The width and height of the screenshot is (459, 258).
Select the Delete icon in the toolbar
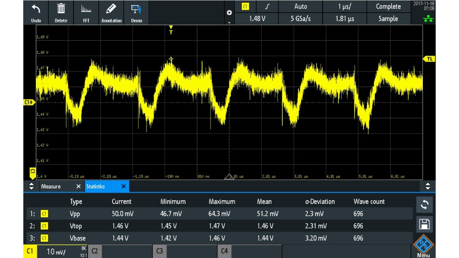[x=61, y=12]
